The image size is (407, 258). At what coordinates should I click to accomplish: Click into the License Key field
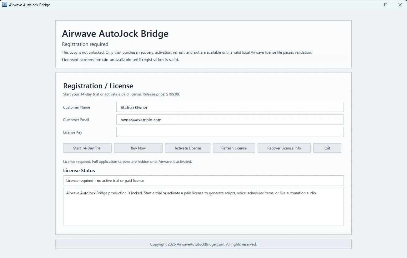(x=230, y=132)
